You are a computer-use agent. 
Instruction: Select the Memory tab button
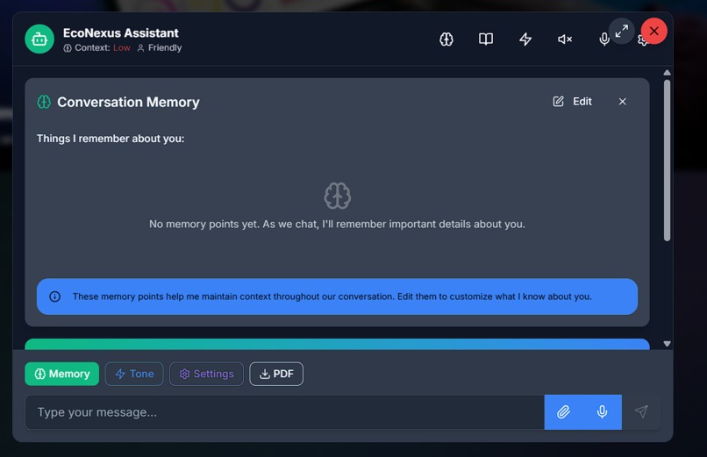[x=61, y=374]
